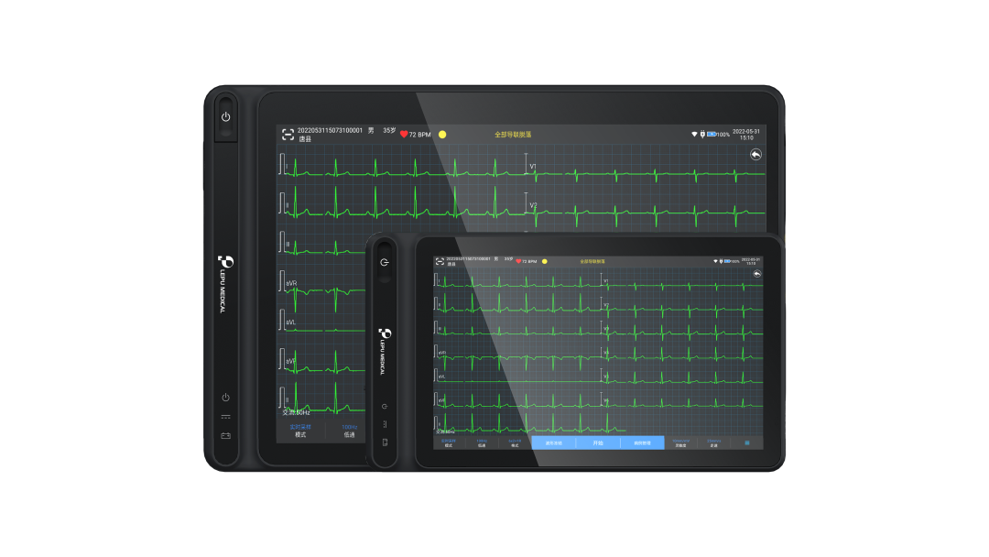Open the 走速 speed option on the small tablet
This screenshot has height=557, width=989.
click(x=713, y=443)
